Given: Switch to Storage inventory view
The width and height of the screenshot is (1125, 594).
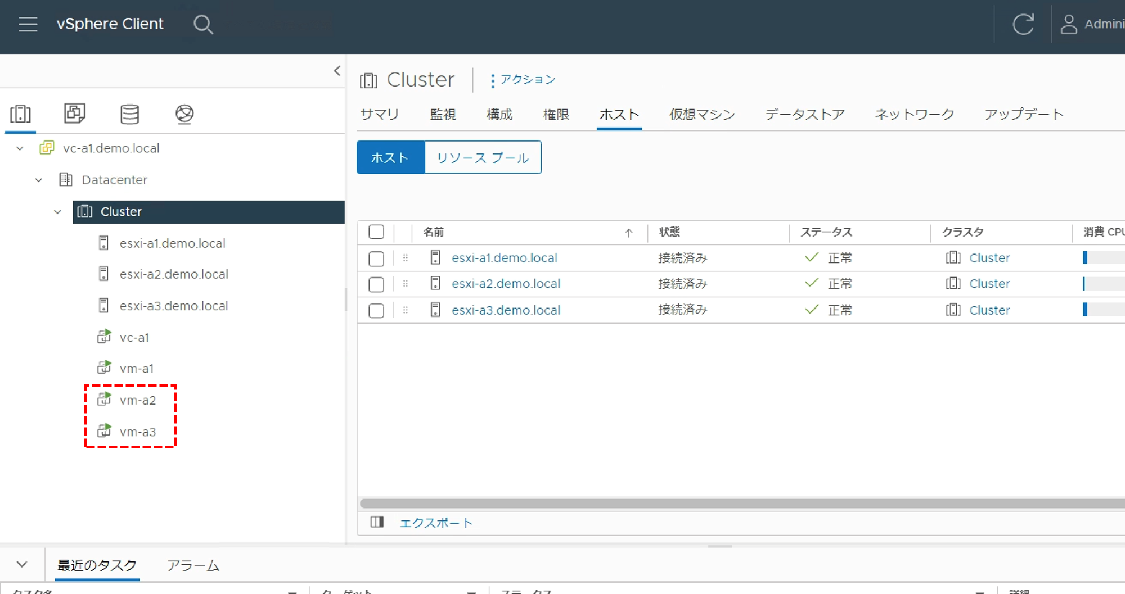Looking at the screenshot, I should pos(129,114).
